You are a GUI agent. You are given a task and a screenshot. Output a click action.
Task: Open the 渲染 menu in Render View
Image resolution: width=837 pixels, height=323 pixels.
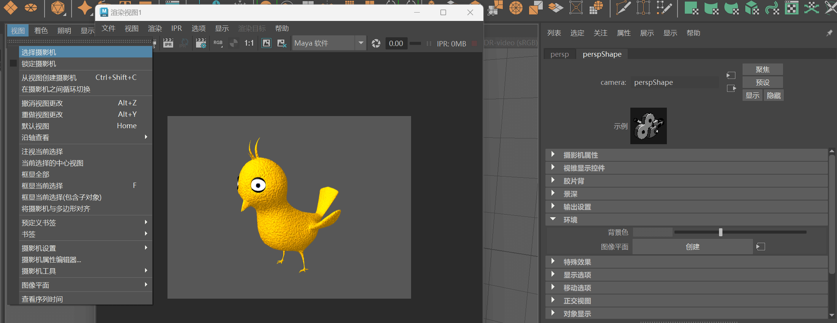point(155,29)
